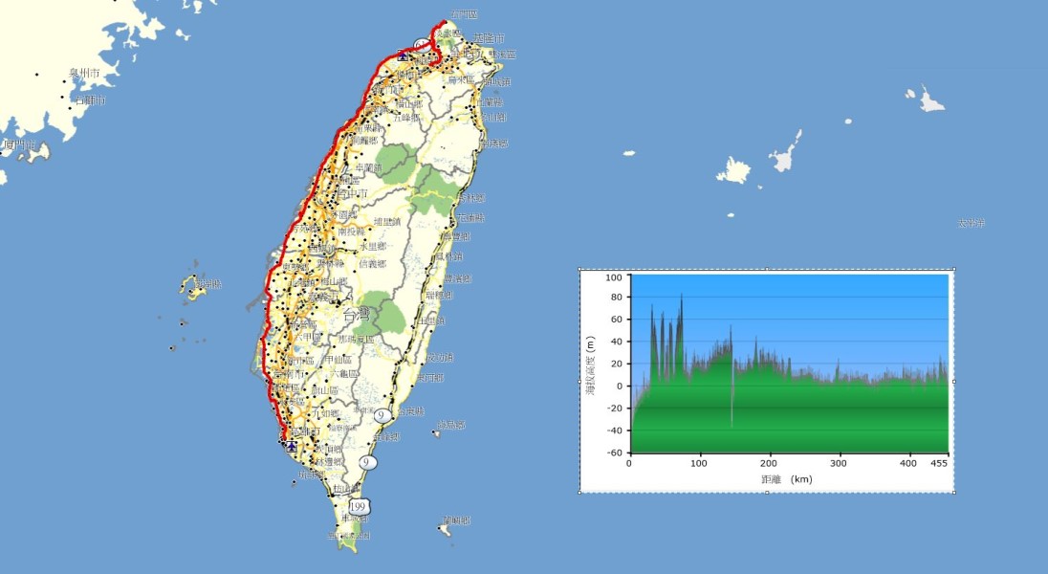Click the elevation chart's right-middle resize handle

(953, 381)
